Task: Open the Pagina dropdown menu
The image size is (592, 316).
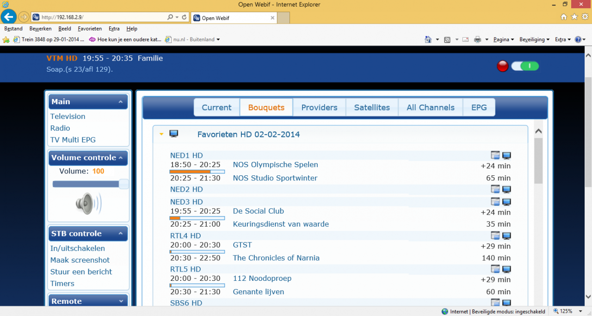Action: (504, 39)
